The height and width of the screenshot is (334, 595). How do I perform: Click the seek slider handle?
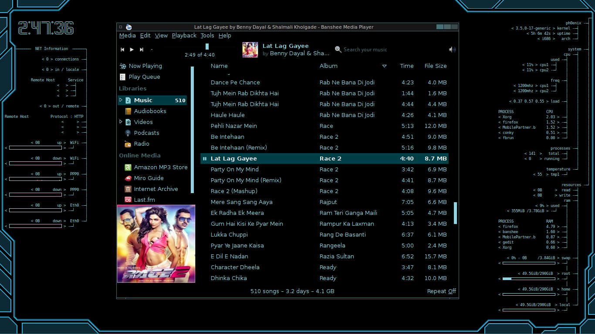[x=207, y=47]
